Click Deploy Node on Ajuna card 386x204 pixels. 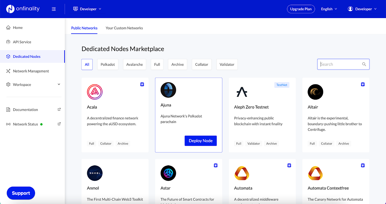[201, 141]
